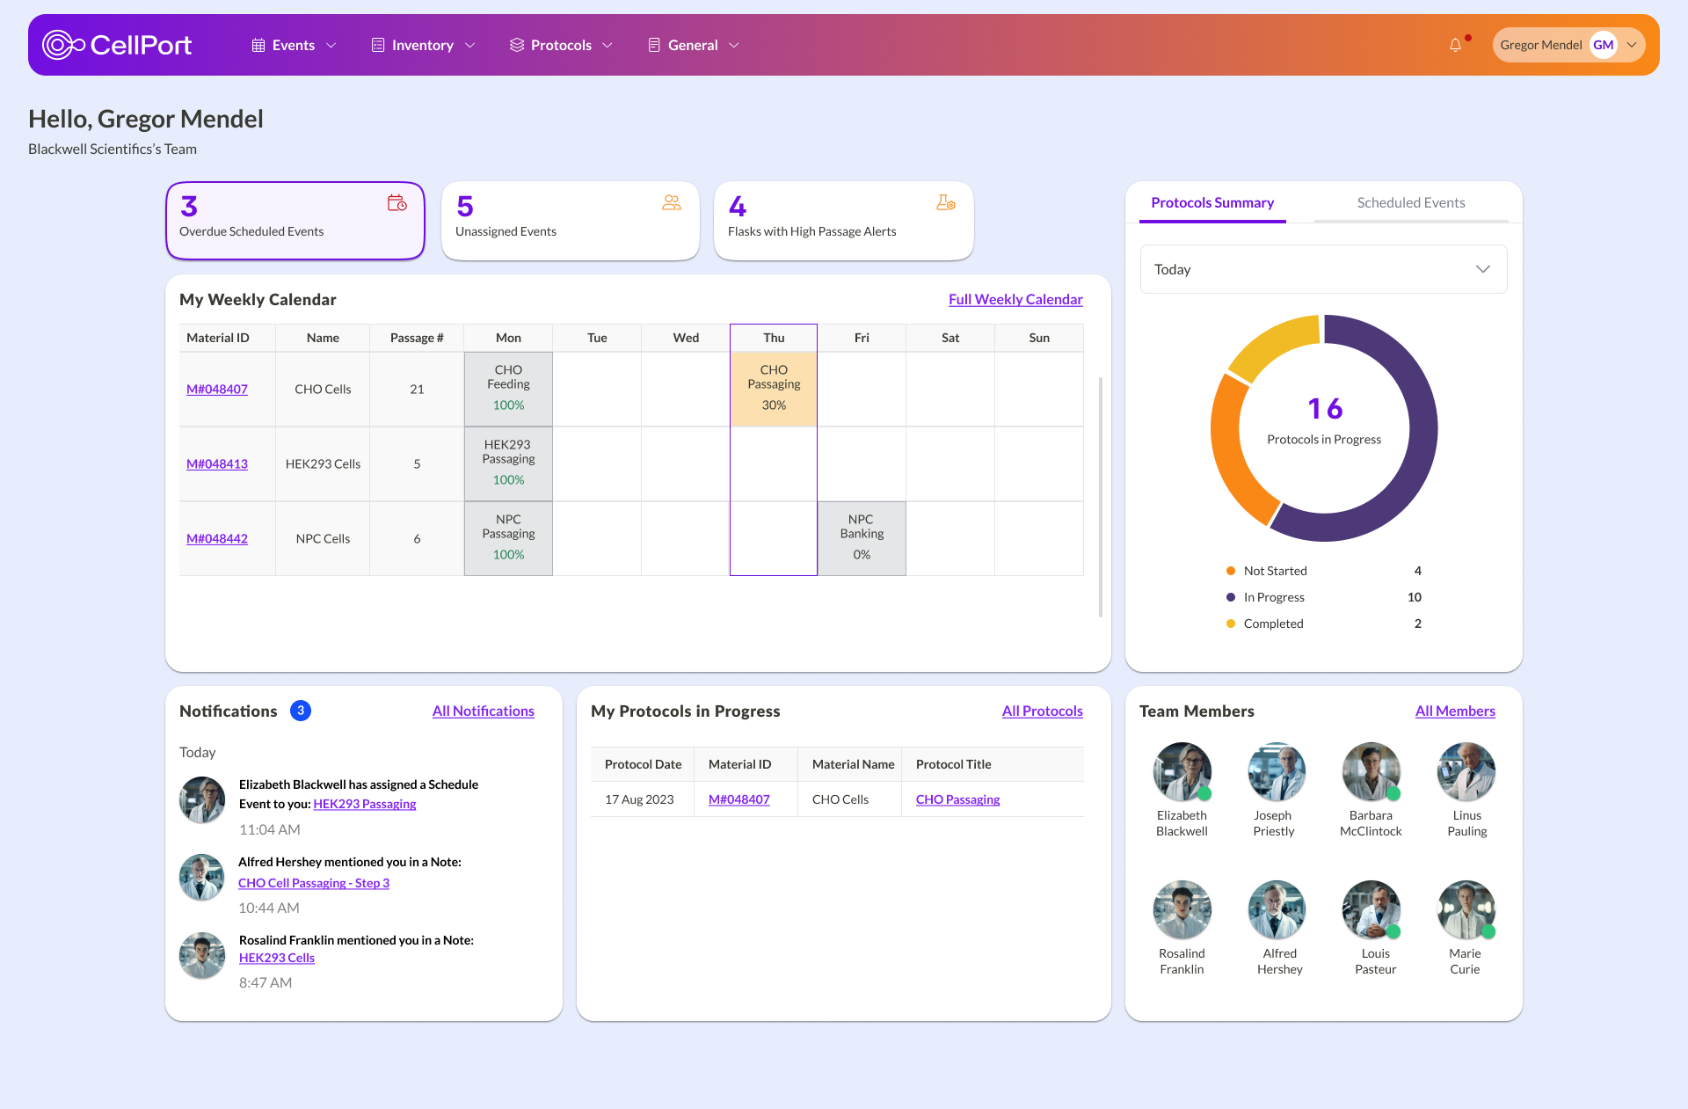
Task: Select the Protocols Summary tab
Action: 1212,202
